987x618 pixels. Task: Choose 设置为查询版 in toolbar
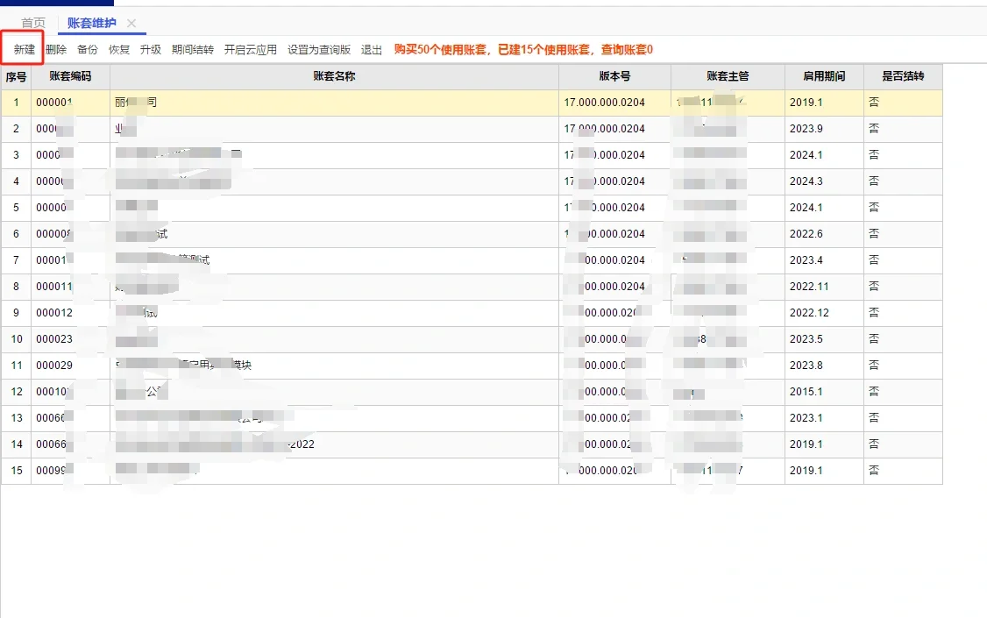[319, 50]
